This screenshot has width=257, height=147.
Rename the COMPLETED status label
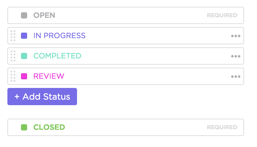click(57, 56)
